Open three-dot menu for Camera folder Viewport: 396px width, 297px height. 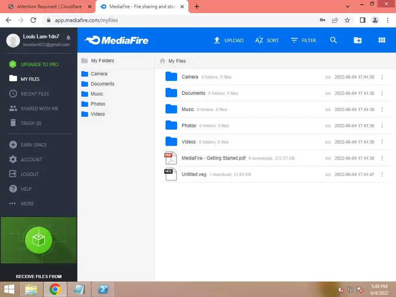[382, 77]
